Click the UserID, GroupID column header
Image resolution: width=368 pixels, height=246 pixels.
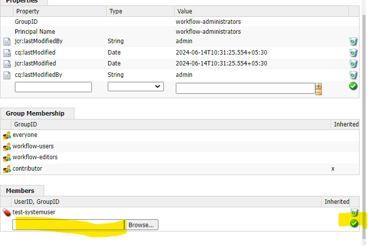(x=166, y=202)
